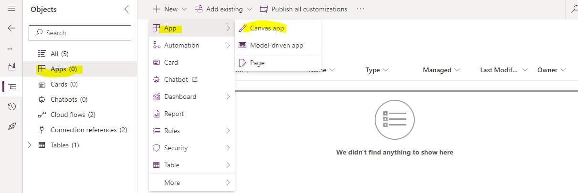Sort by the Type column header
Viewport: 578px width, 193px height.
[x=377, y=70]
